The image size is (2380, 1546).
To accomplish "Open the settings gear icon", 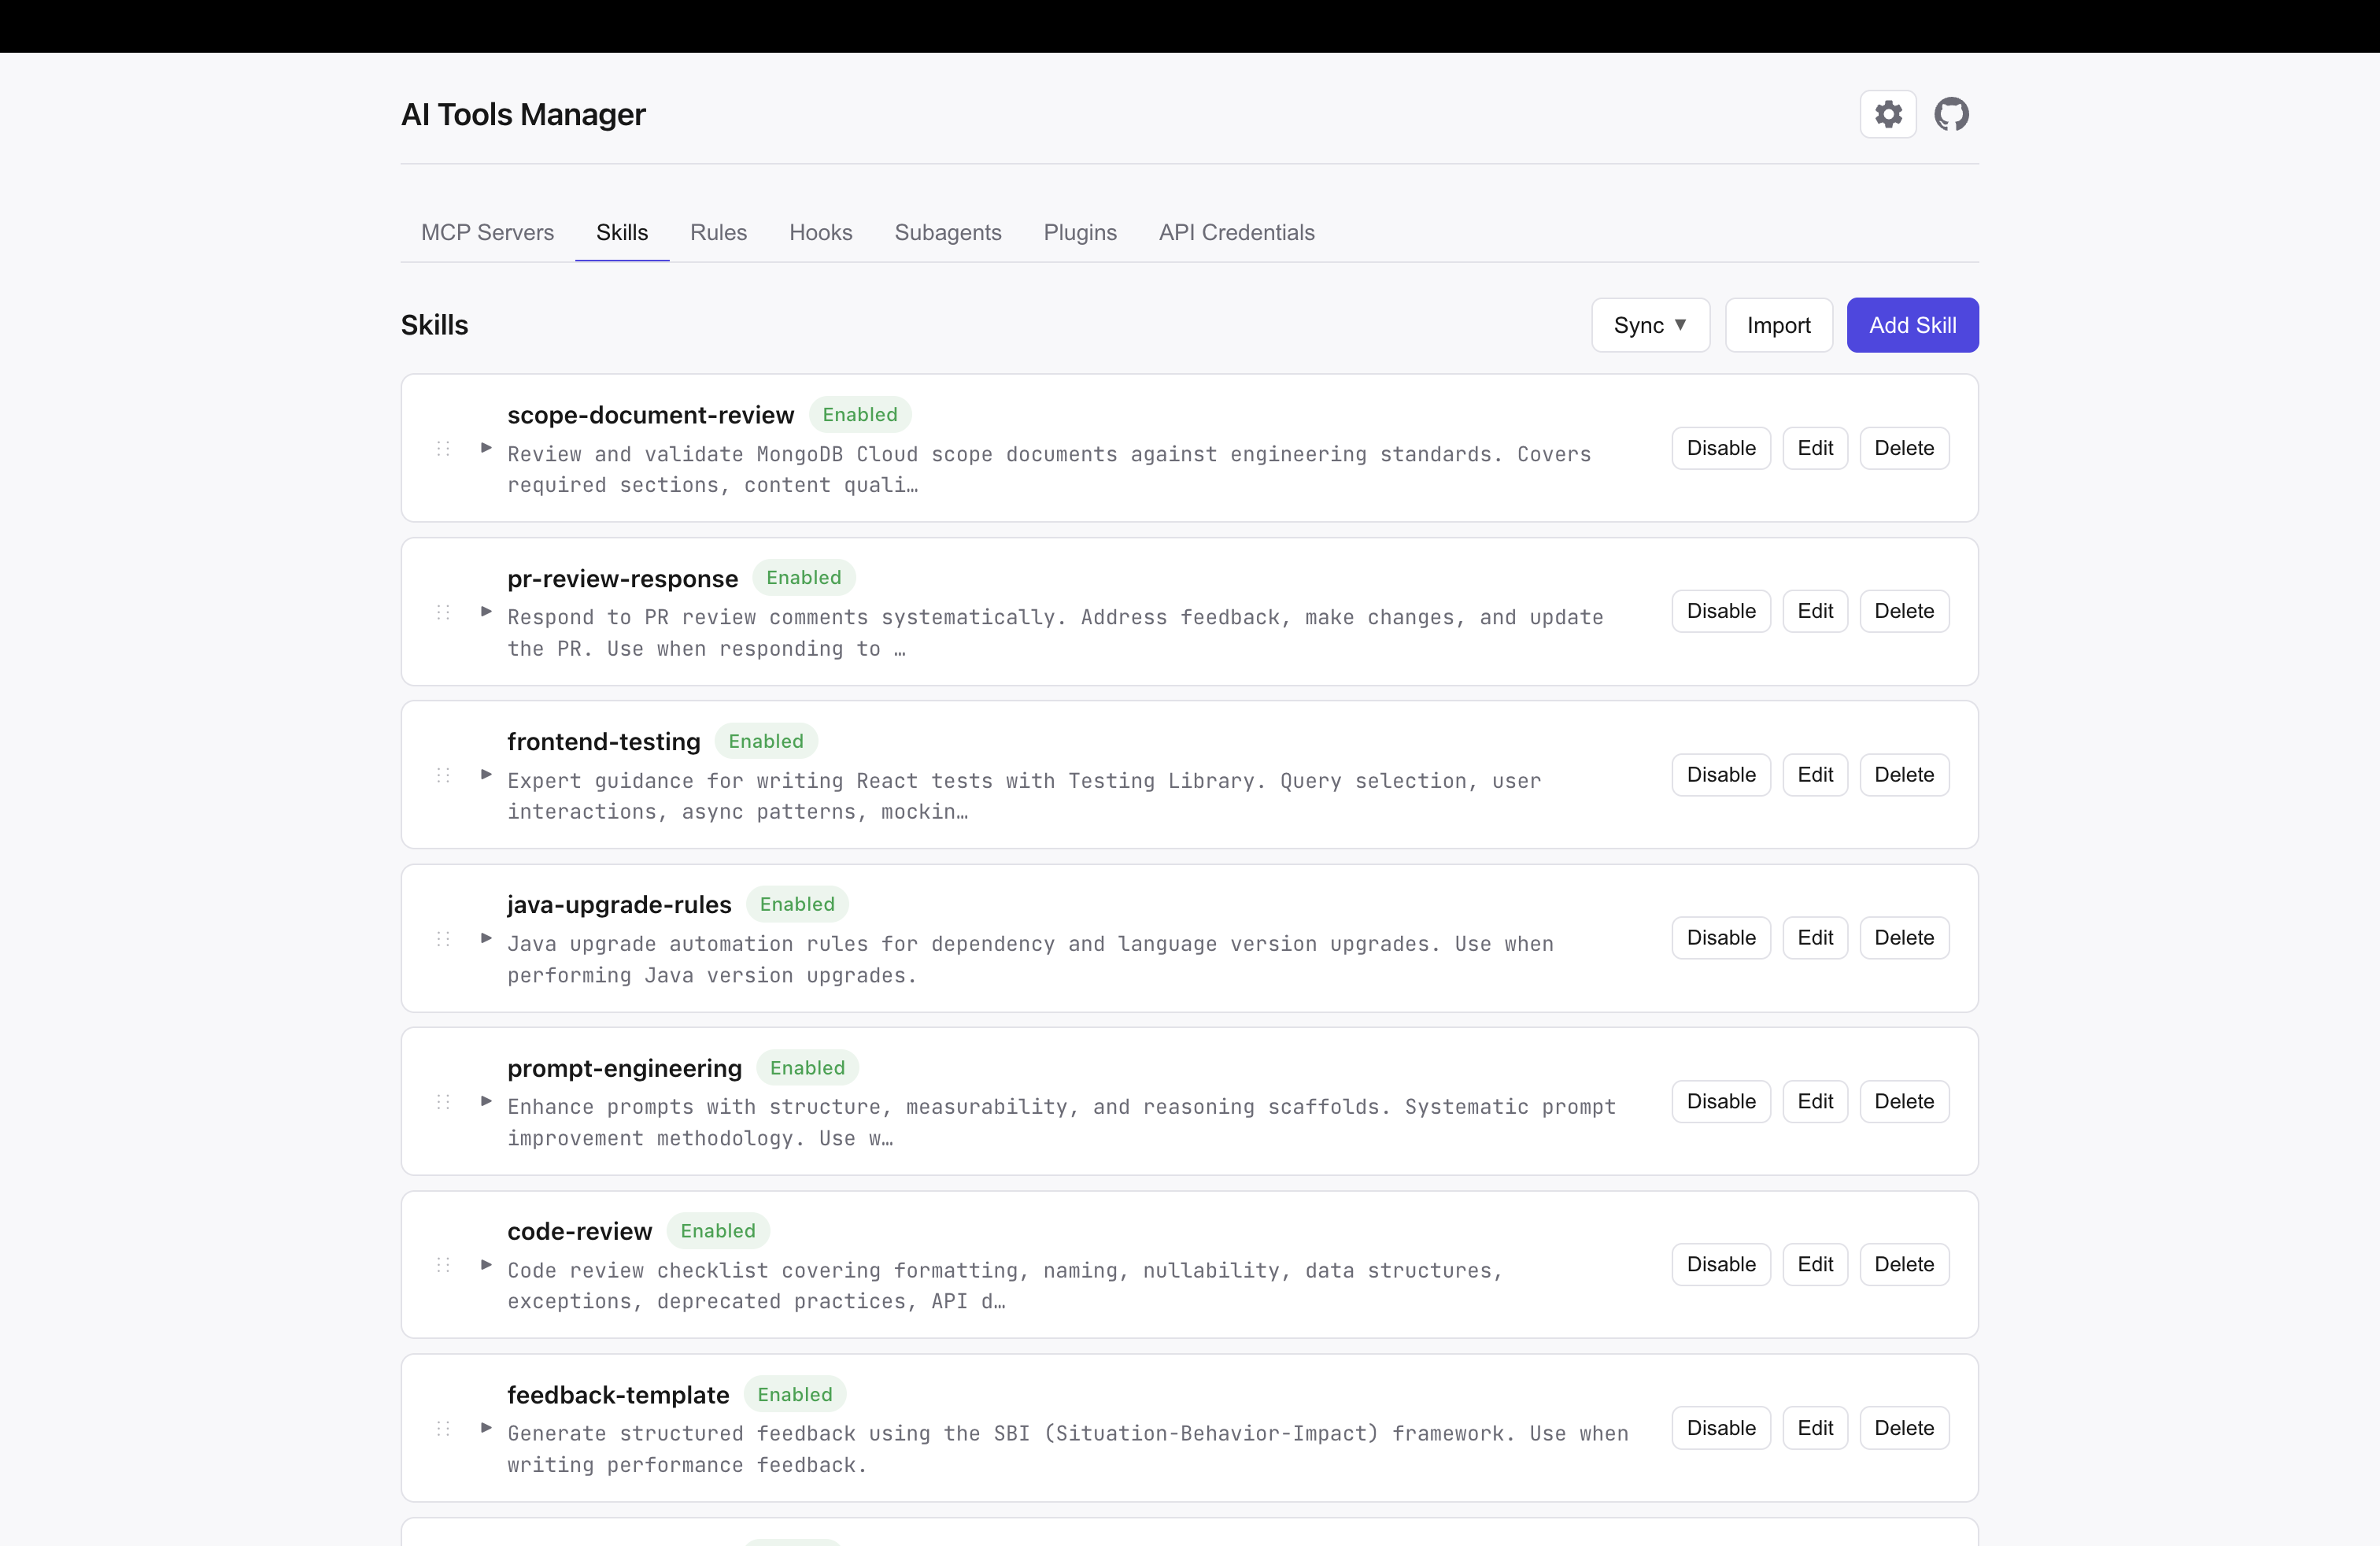I will coord(1888,113).
